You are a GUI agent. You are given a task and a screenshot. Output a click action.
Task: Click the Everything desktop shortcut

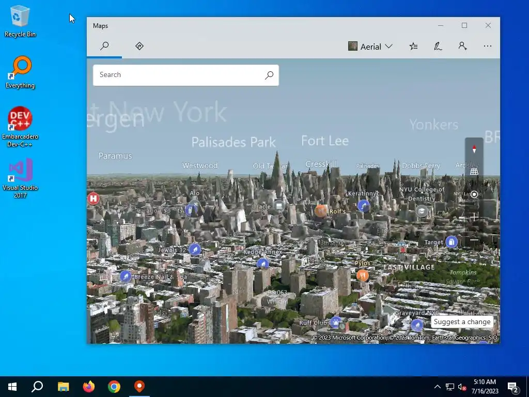coord(20,72)
